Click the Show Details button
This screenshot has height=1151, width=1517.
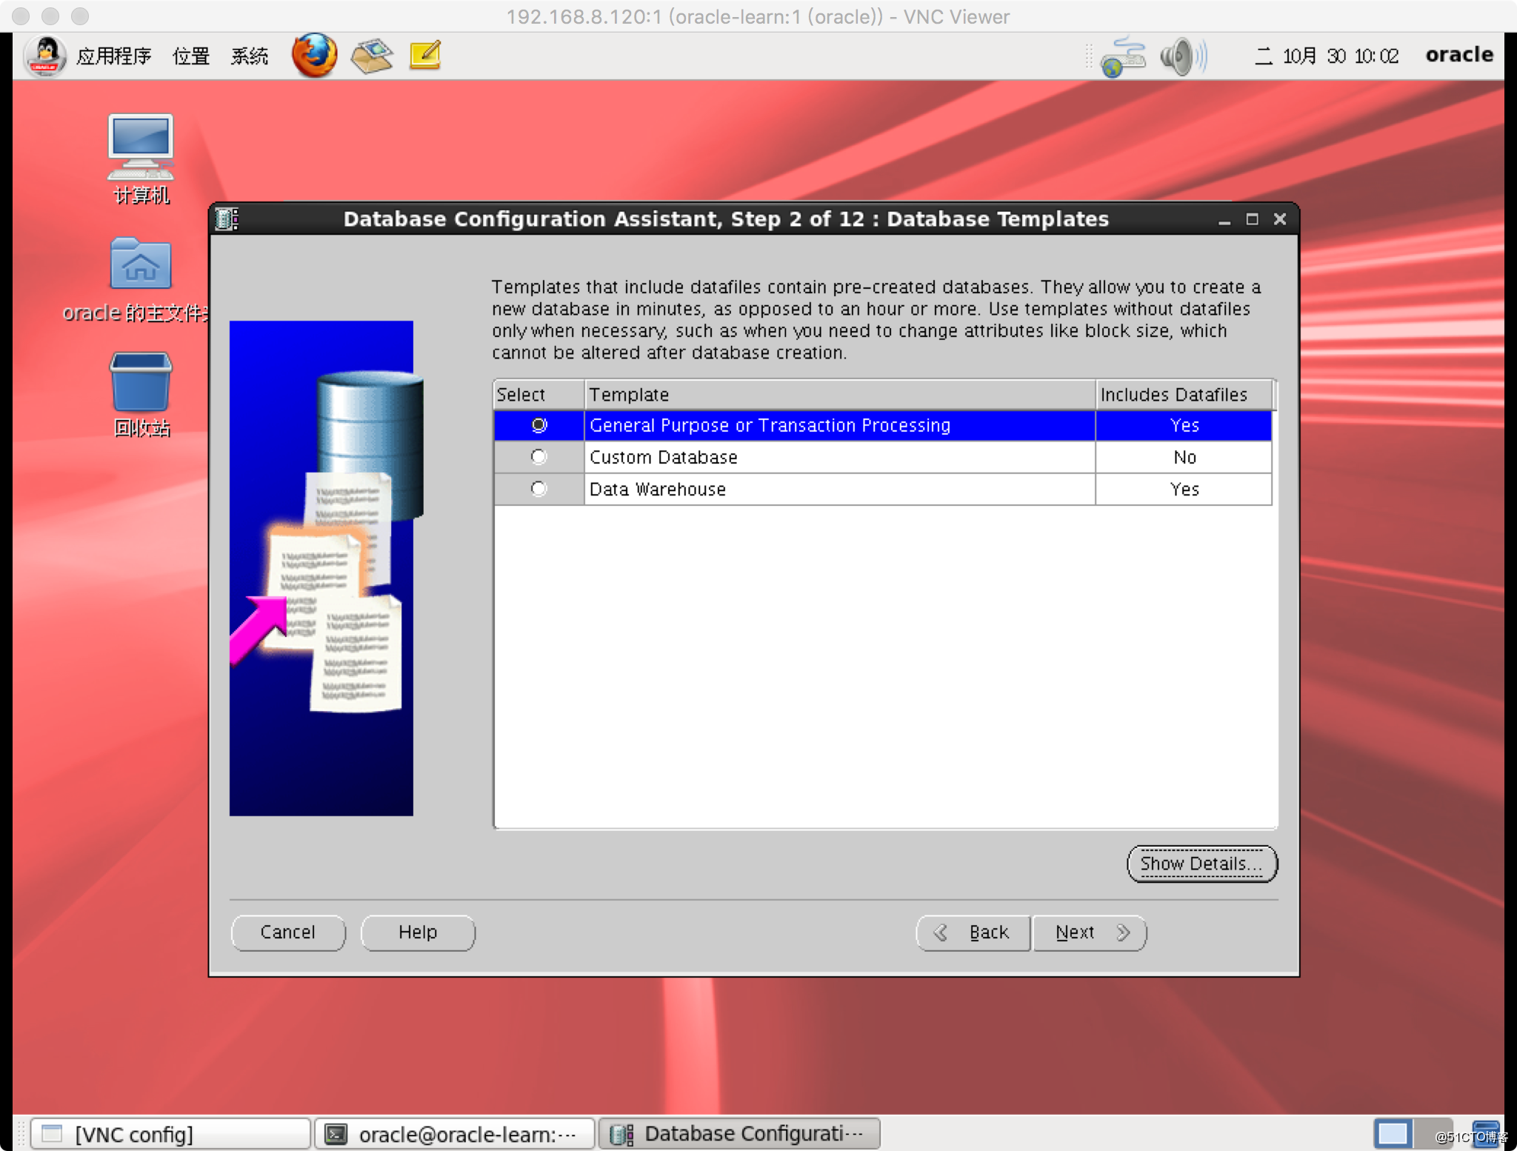point(1201,864)
